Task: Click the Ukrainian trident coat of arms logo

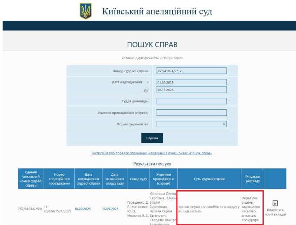Action: point(86,11)
